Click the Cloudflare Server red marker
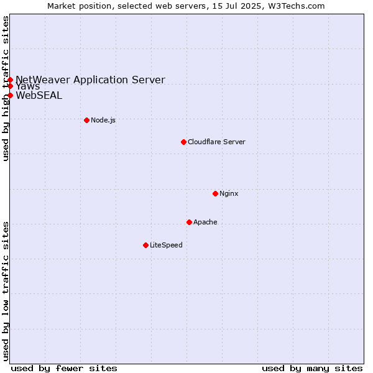Screen dimensions: 373x373 point(183,142)
